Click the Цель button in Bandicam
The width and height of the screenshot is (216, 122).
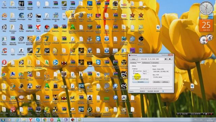(134, 59)
